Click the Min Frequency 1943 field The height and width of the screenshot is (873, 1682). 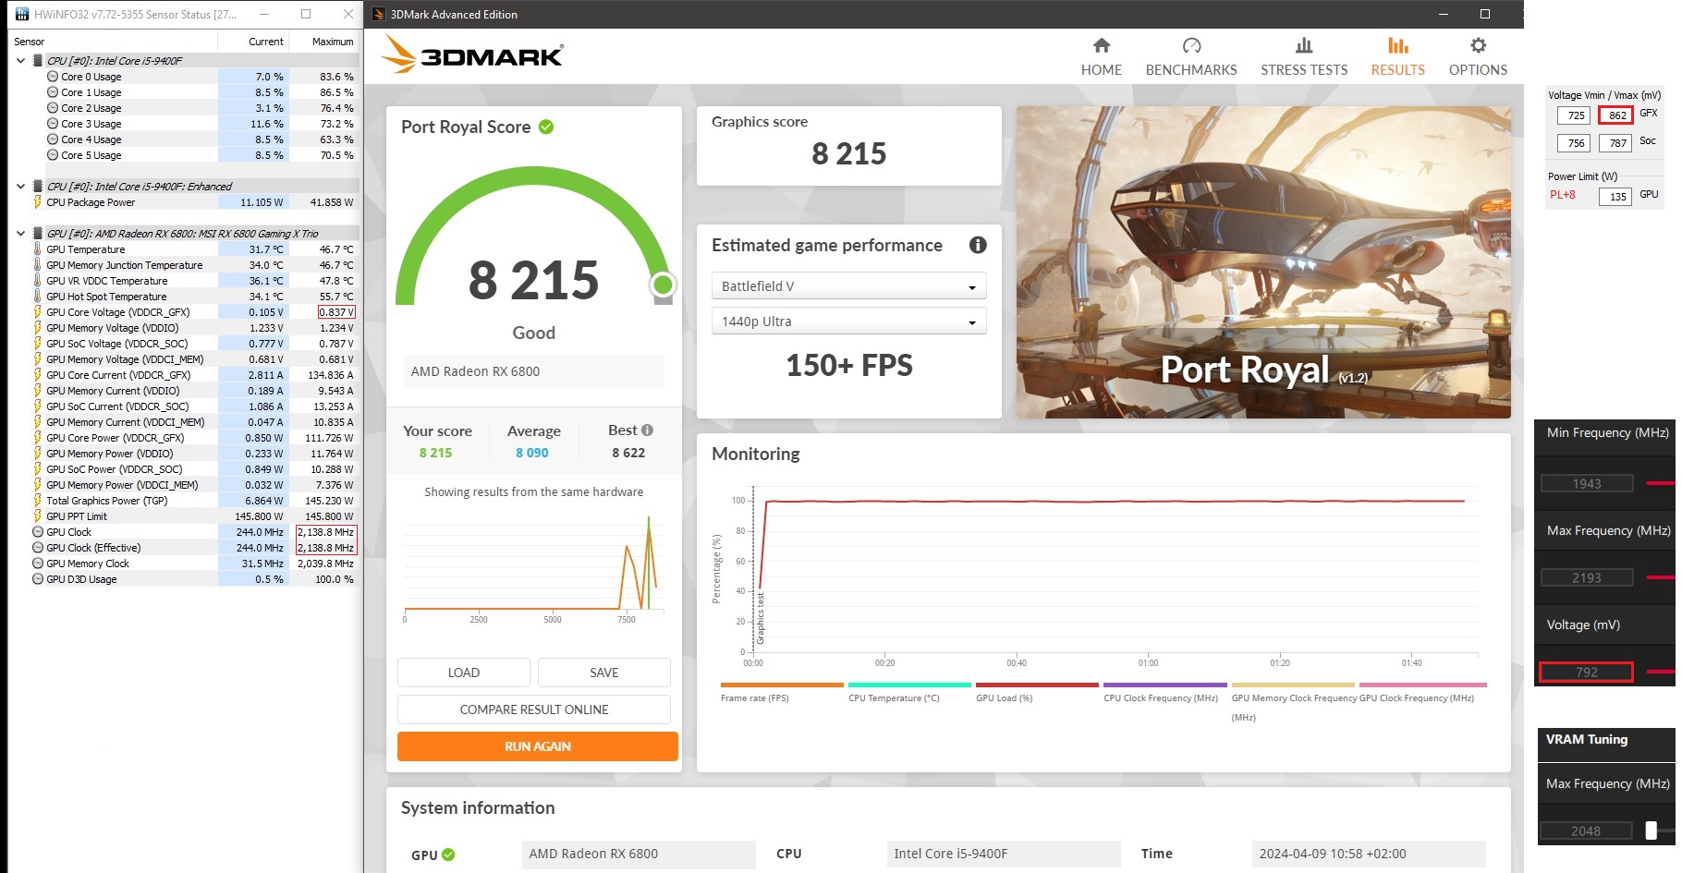(x=1586, y=483)
